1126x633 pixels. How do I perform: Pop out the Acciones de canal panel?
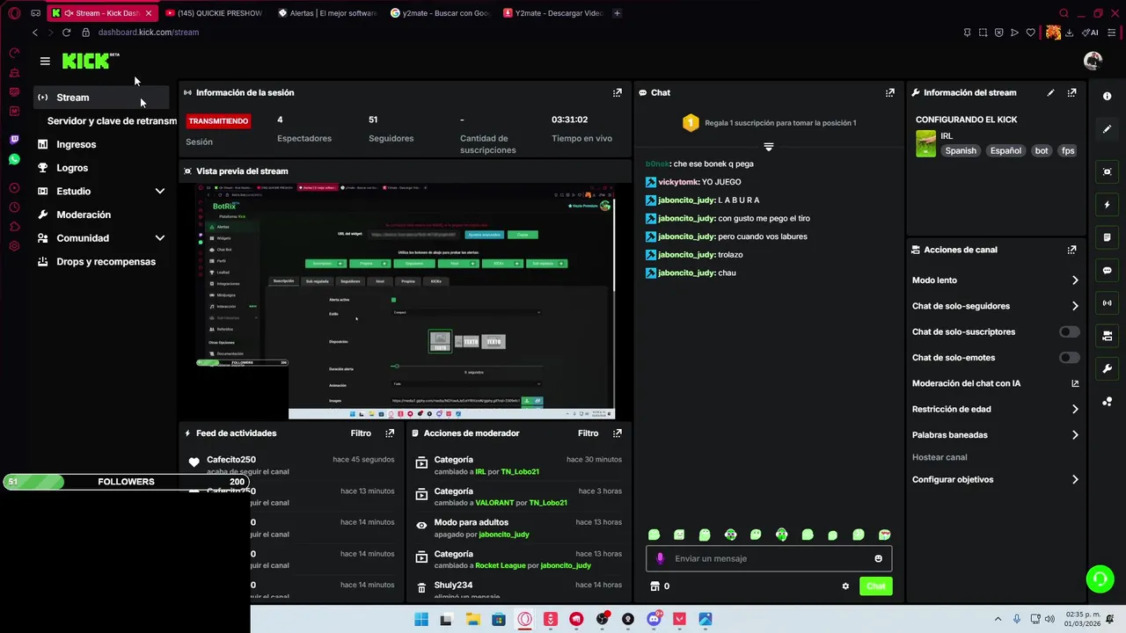(x=1071, y=250)
